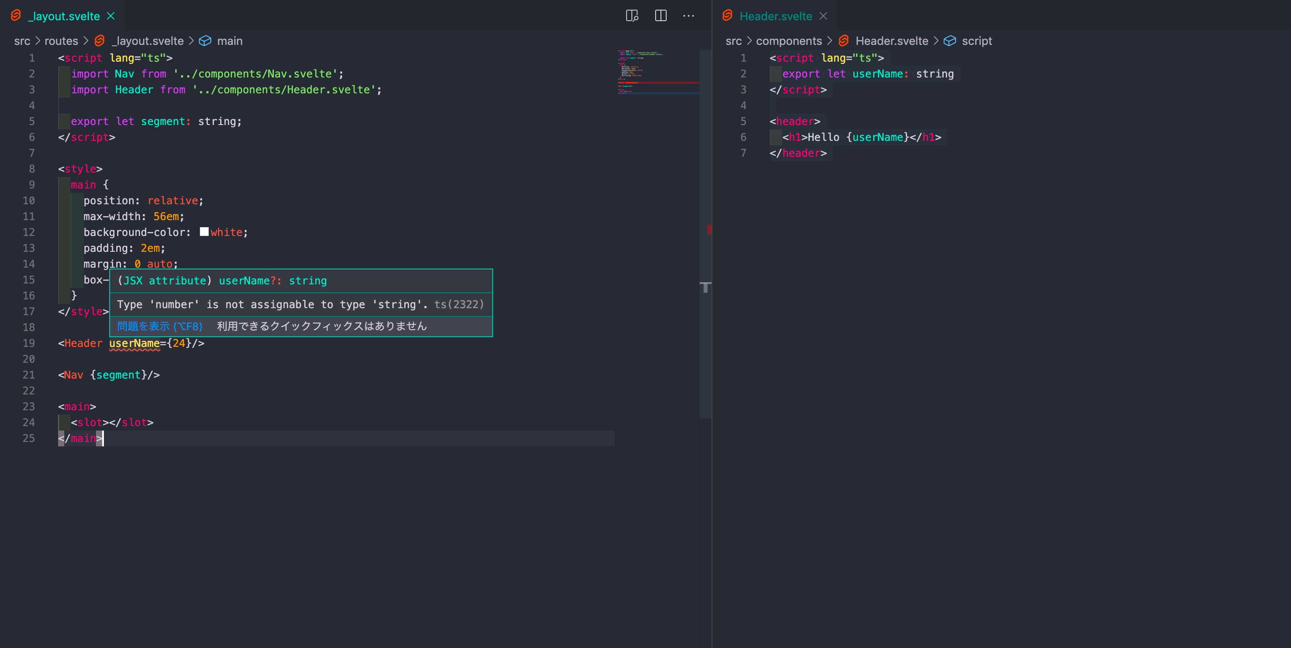
Task: Select the Header.svelte editor tab
Action: (x=775, y=16)
